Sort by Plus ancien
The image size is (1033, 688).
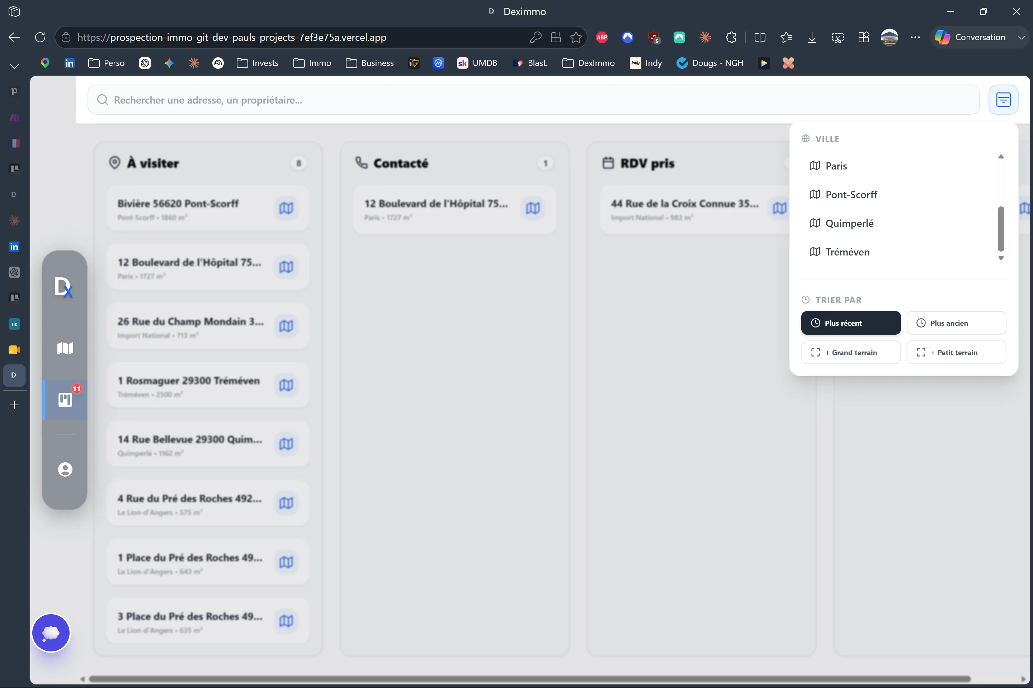(956, 323)
